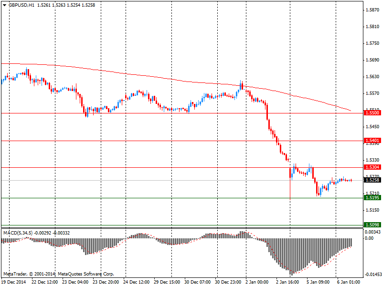382x286 pixels.
Task: Select the MACD(5,34,5) indicator label
Action: pyautogui.click(x=18, y=233)
